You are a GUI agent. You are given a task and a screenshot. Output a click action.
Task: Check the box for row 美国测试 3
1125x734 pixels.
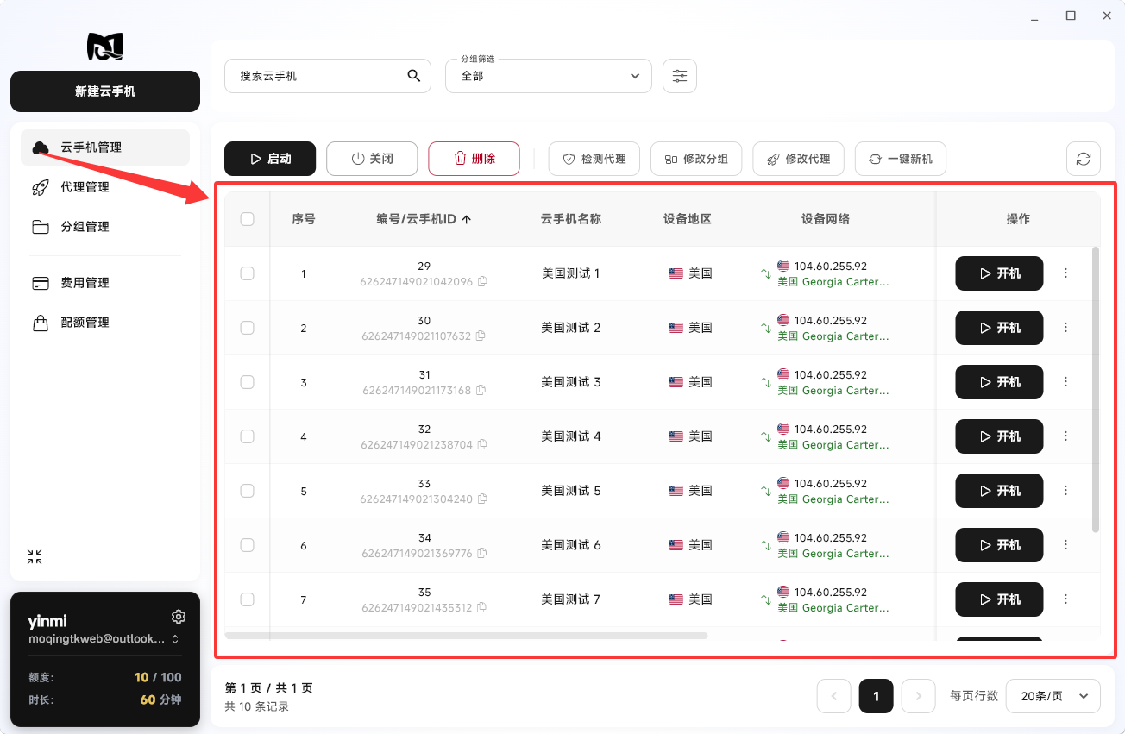(x=247, y=382)
